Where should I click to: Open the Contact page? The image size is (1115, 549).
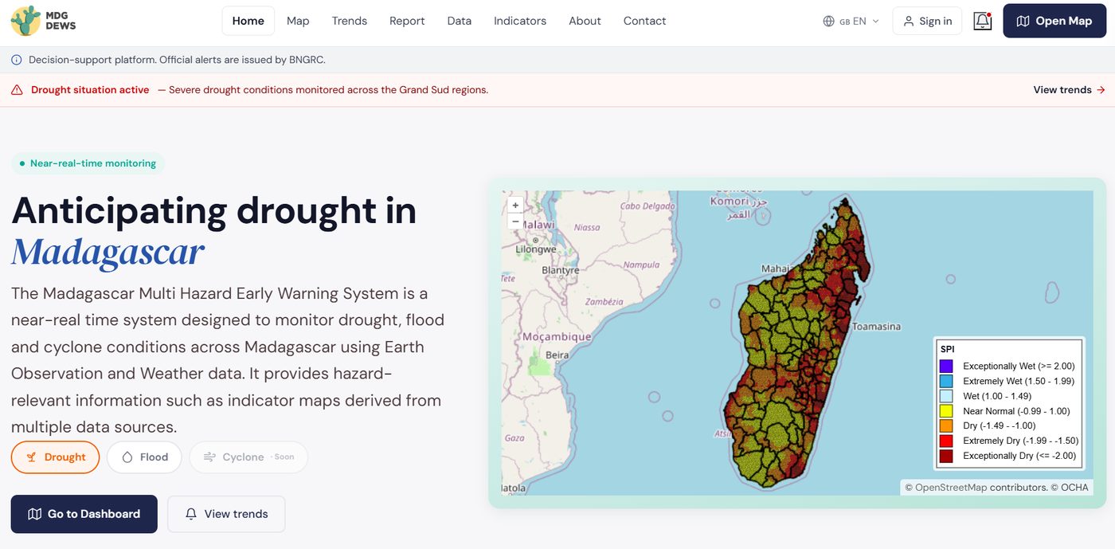coord(644,21)
